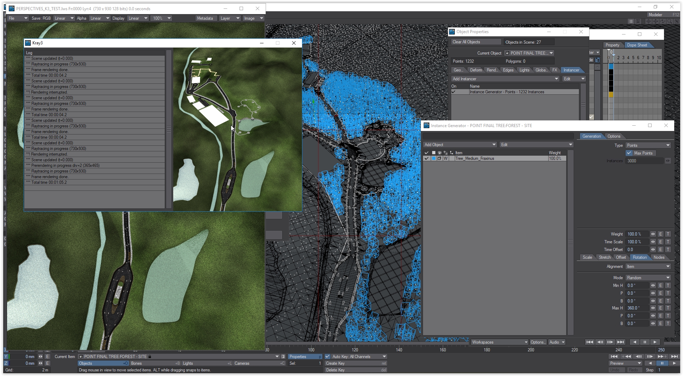Click the blue color box for Tree_Medium_Fraxinus
The height and width of the screenshot is (376, 683).
tap(434, 158)
